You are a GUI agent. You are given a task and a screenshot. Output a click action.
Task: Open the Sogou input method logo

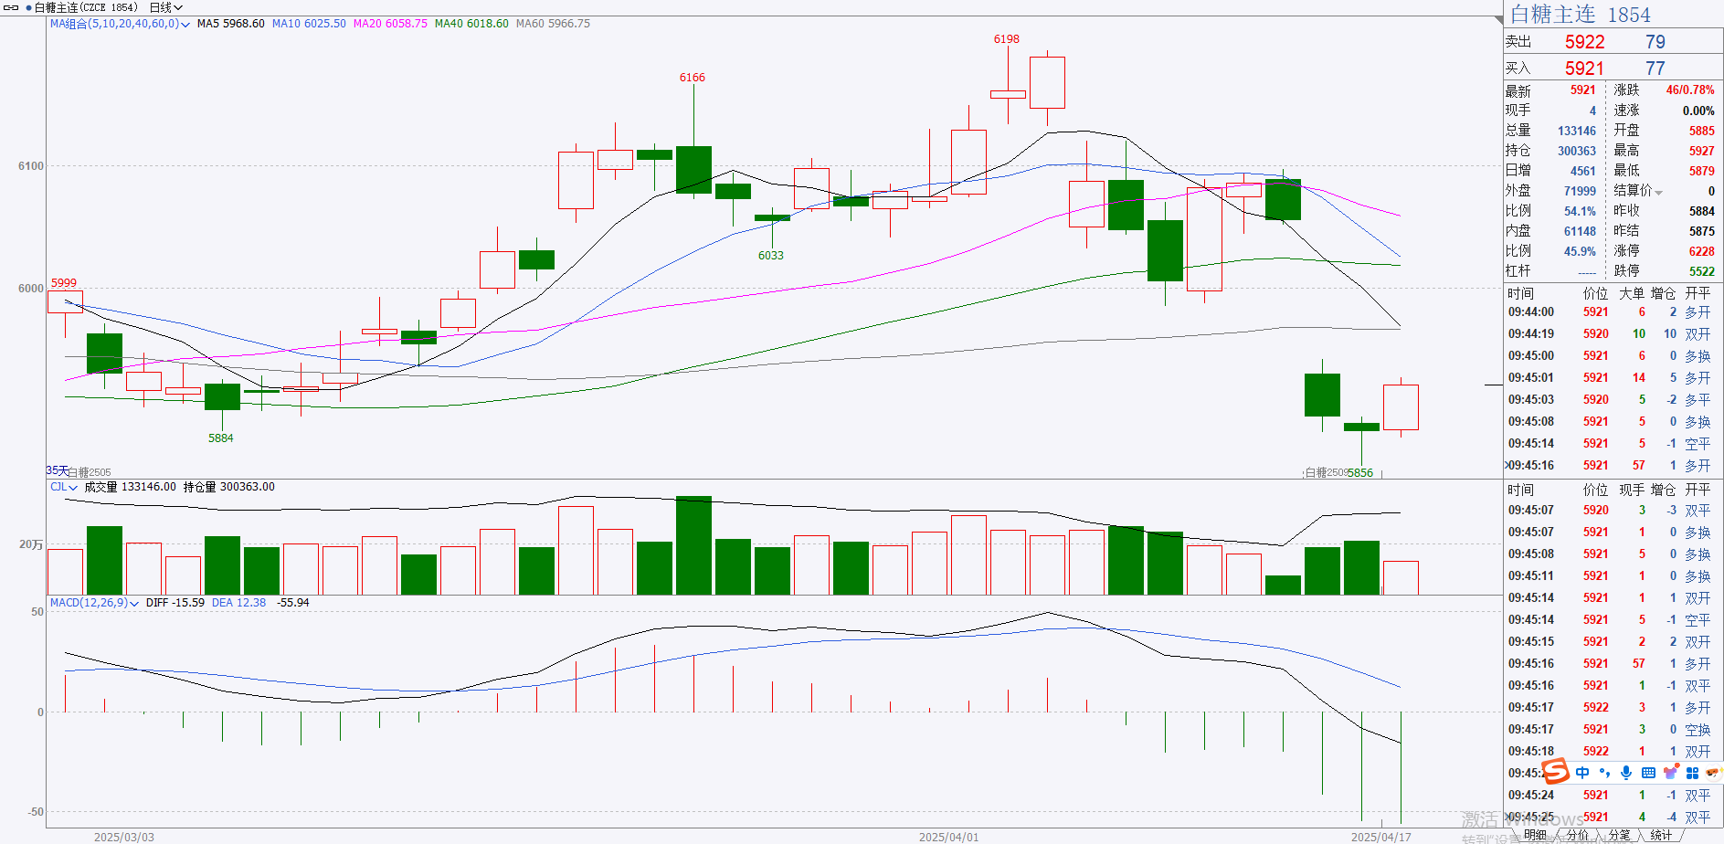(1555, 772)
